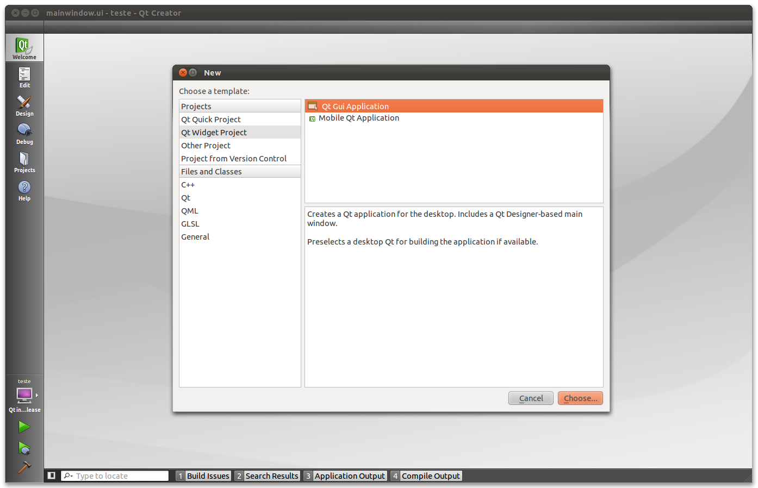Confirm with the Choose... button
758x488 pixels.
click(580, 398)
